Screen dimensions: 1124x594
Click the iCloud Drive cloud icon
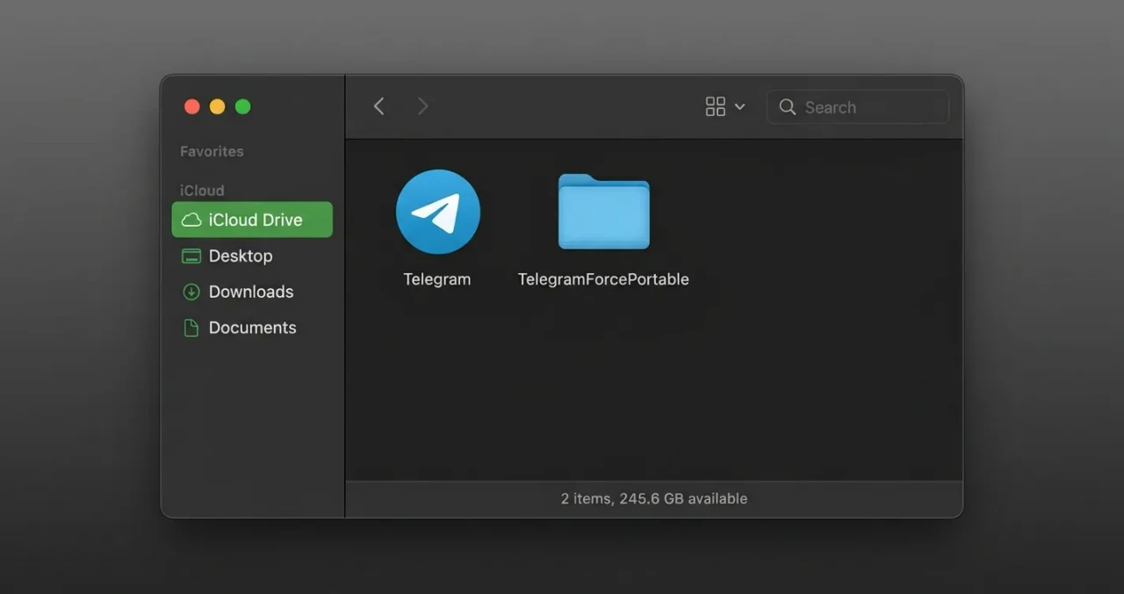pyautogui.click(x=191, y=220)
